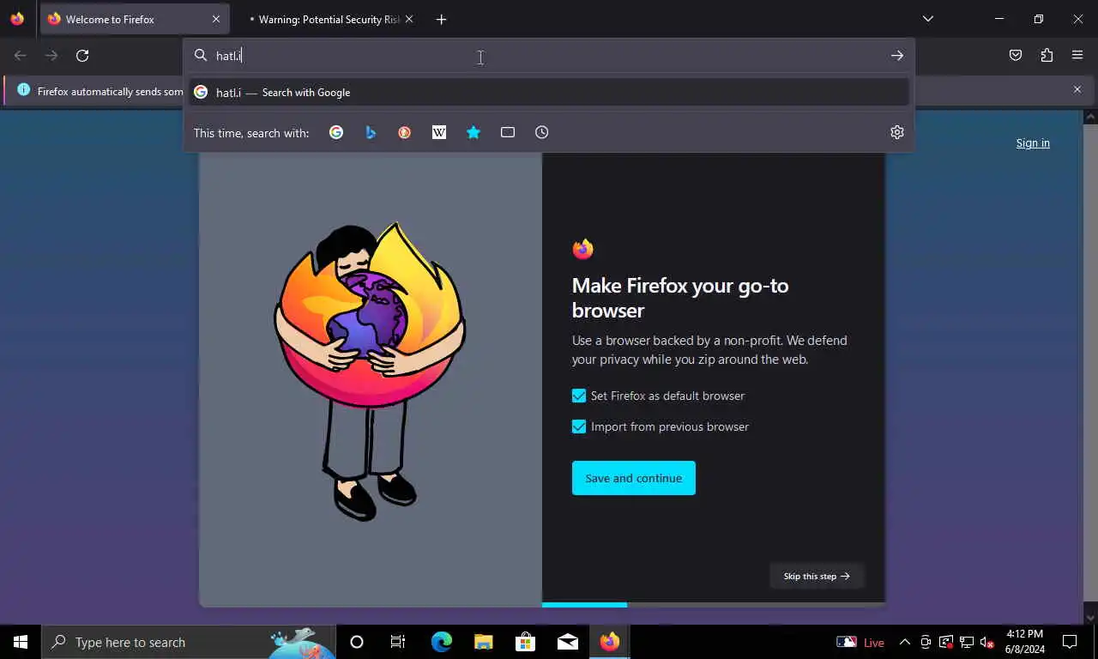1098x659 pixels.
Task: Click the Meet Now tray icon
Action: pos(926,642)
